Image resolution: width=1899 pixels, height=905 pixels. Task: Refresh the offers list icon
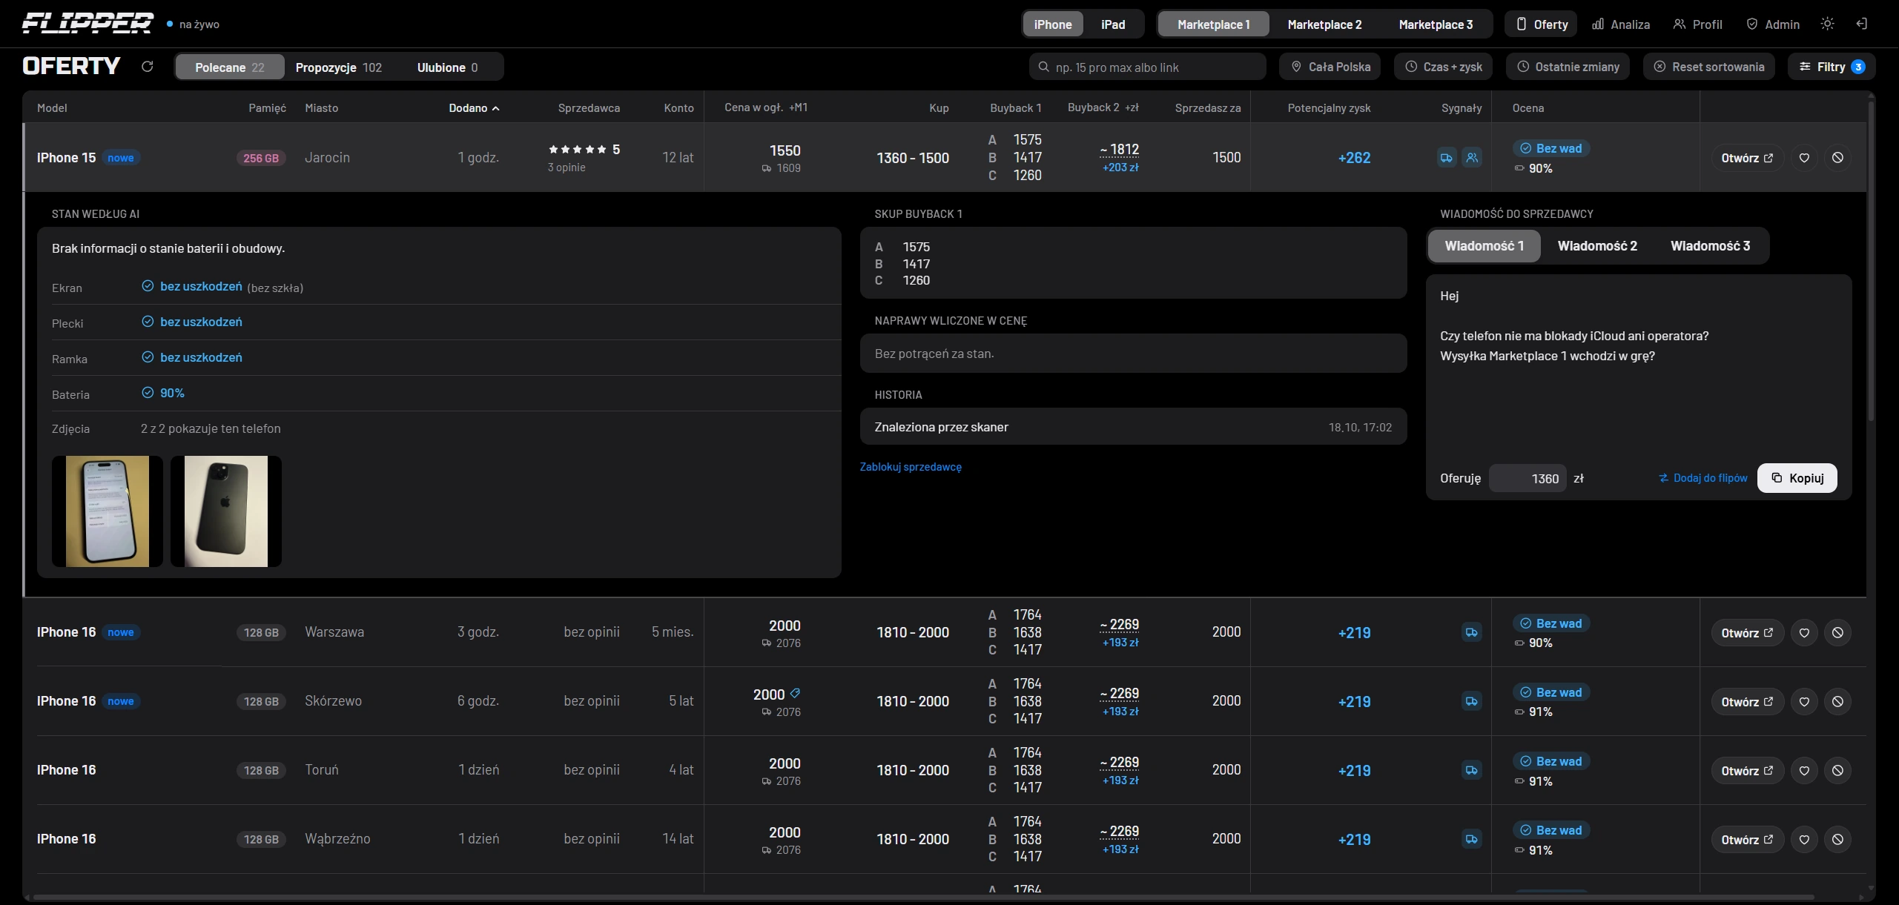click(148, 67)
